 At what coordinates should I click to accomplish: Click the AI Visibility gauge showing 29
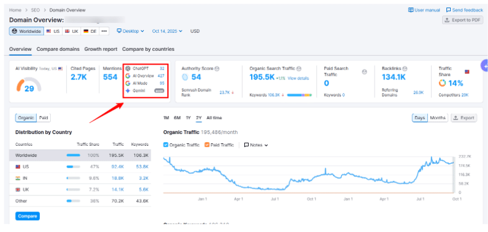pyautogui.click(x=29, y=85)
